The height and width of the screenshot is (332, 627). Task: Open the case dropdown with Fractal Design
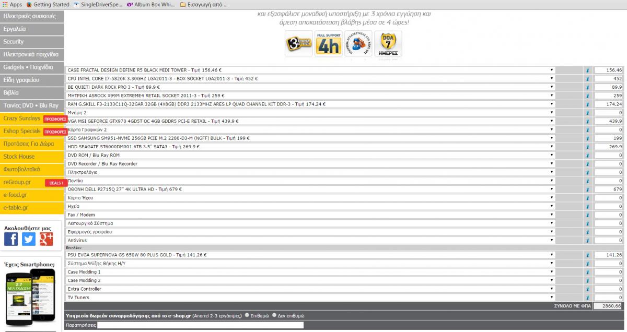click(310, 70)
